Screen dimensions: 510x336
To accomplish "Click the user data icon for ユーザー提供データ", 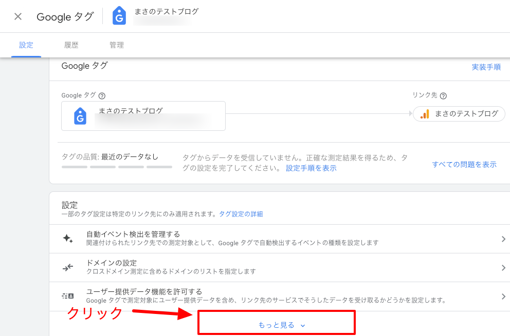I will click(x=68, y=296).
